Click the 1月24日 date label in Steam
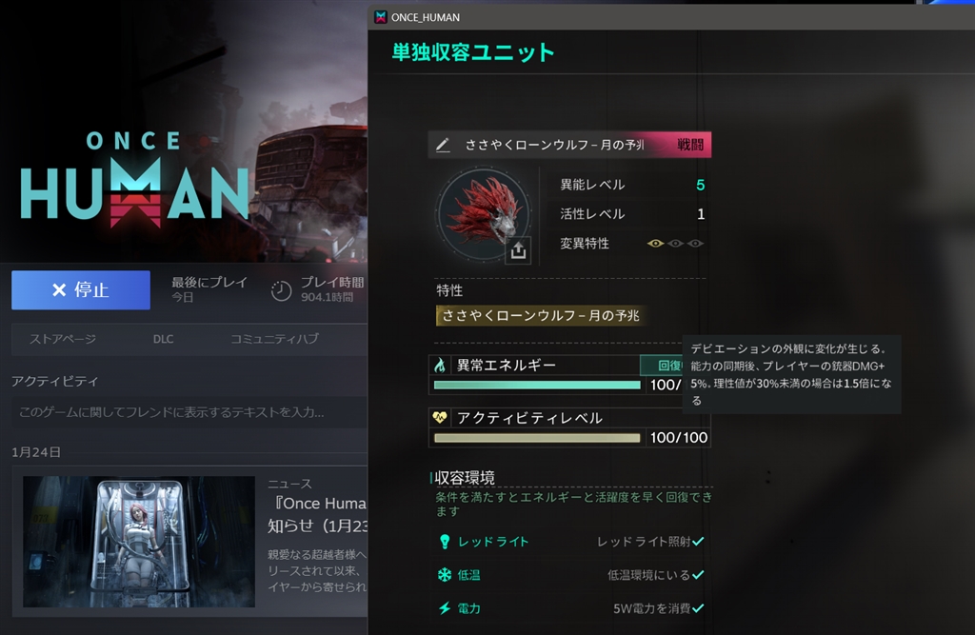975x635 pixels. (36, 452)
